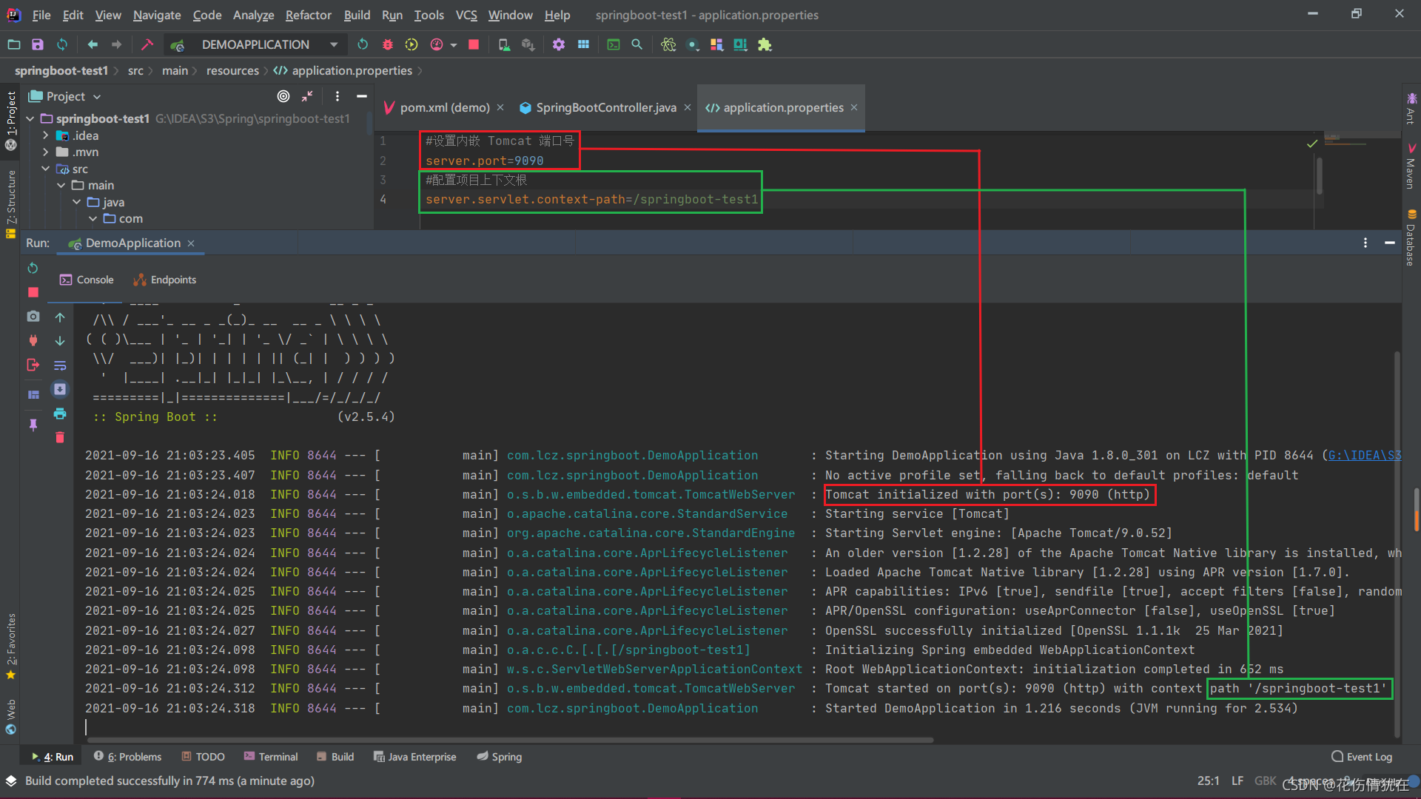The height and width of the screenshot is (799, 1421).
Task: Click the G:\IDEA\S3 path link in console
Action: (x=1364, y=455)
